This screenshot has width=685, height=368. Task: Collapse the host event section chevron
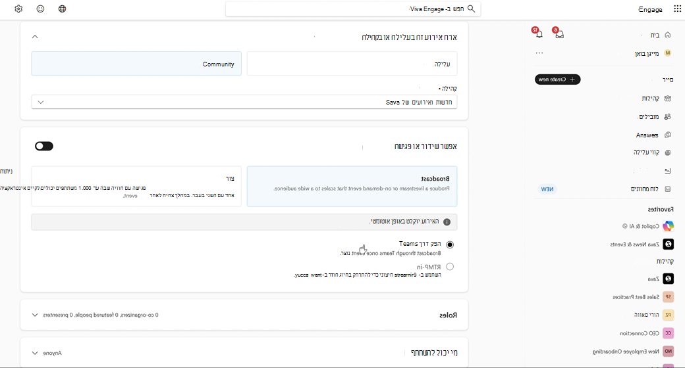[x=35, y=37]
